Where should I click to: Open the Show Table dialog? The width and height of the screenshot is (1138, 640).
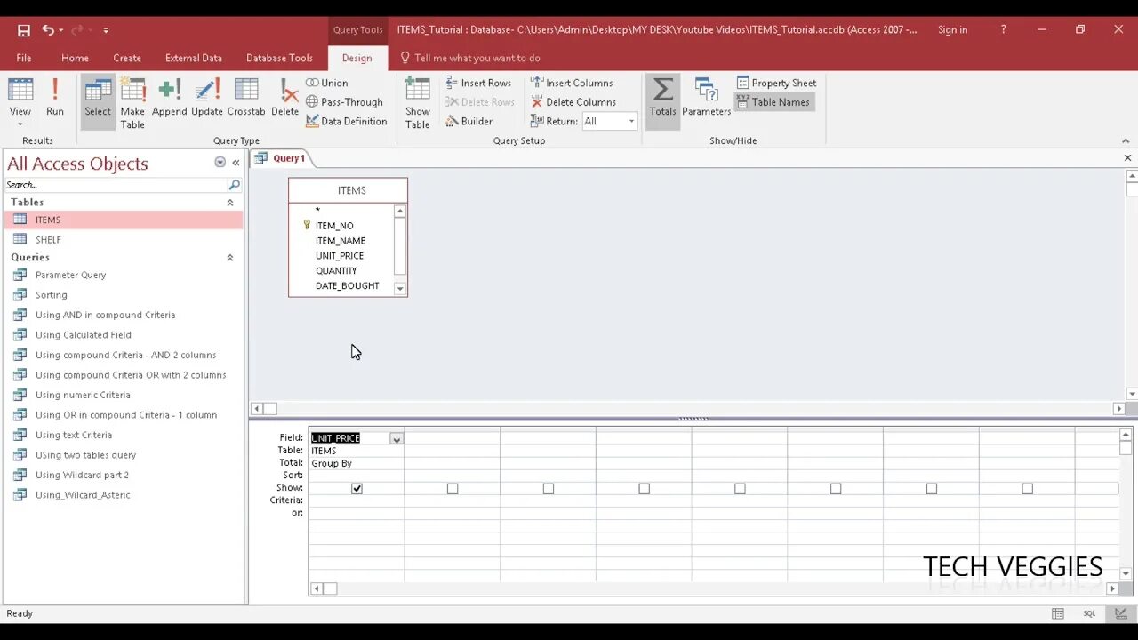(x=417, y=103)
